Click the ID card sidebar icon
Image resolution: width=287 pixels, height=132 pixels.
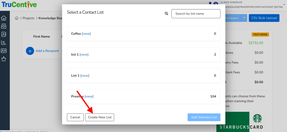(4, 51)
